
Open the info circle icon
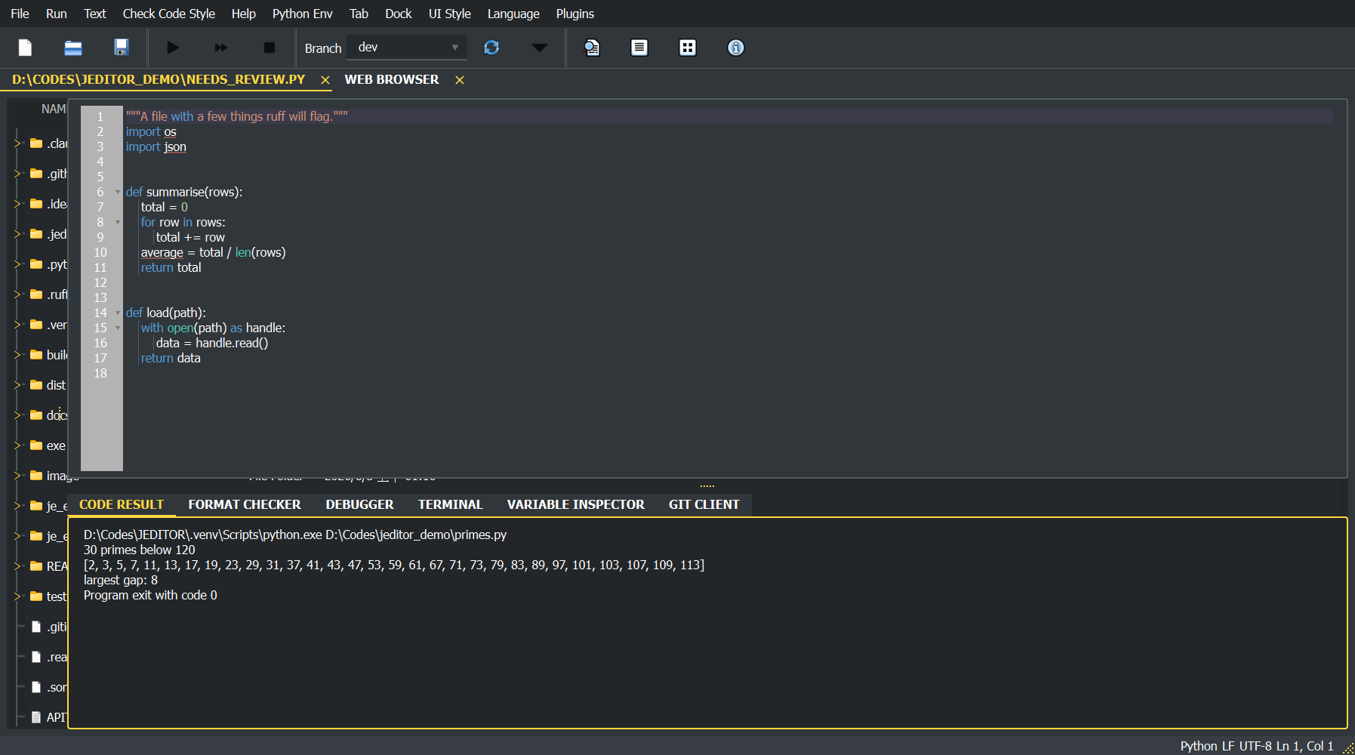[736, 48]
